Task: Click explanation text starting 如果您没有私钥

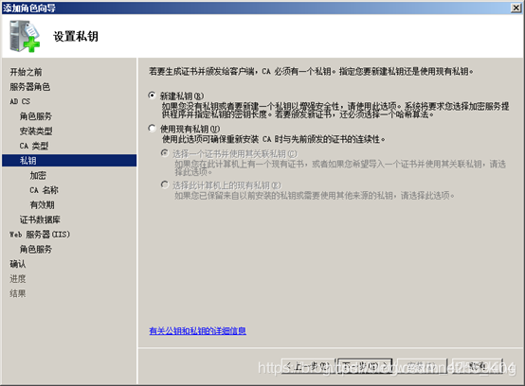Action: click(335, 111)
